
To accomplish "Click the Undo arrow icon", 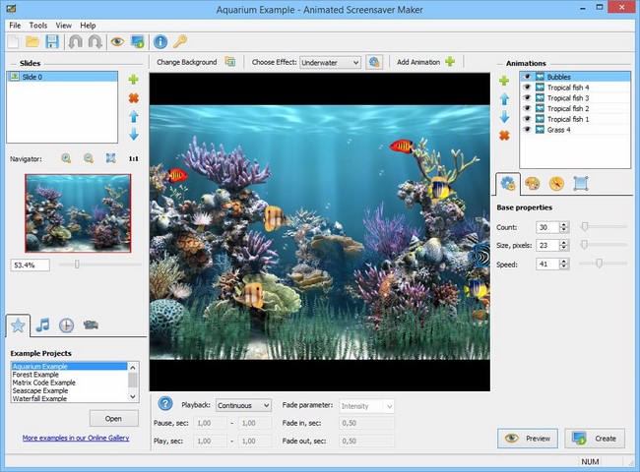I will click(x=76, y=41).
